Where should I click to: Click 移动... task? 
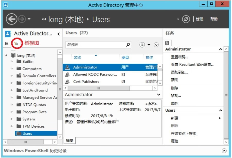pos(176,96)
